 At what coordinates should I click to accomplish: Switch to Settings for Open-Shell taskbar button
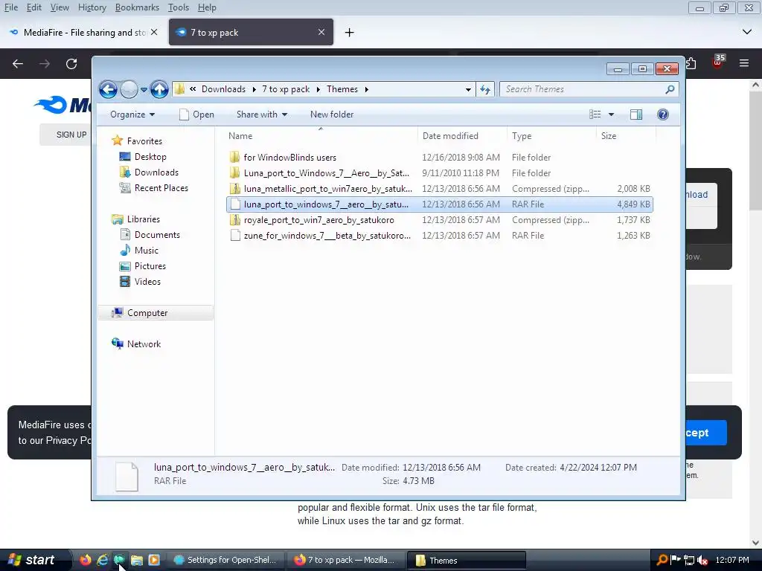click(225, 561)
